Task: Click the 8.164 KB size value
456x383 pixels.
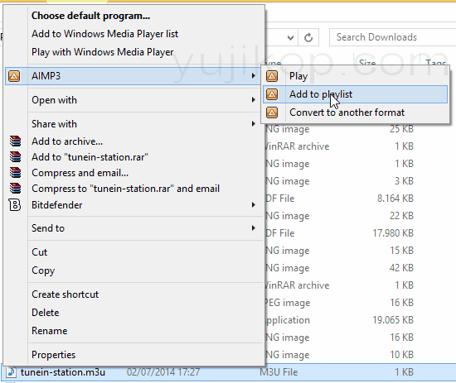Action: [395, 199]
